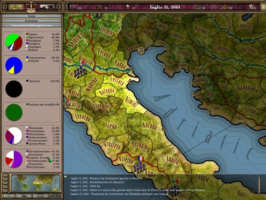Click the purple Antimilitarismo legend swatch
The height and width of the screenshot is (200, 266).
pos(27,151)
